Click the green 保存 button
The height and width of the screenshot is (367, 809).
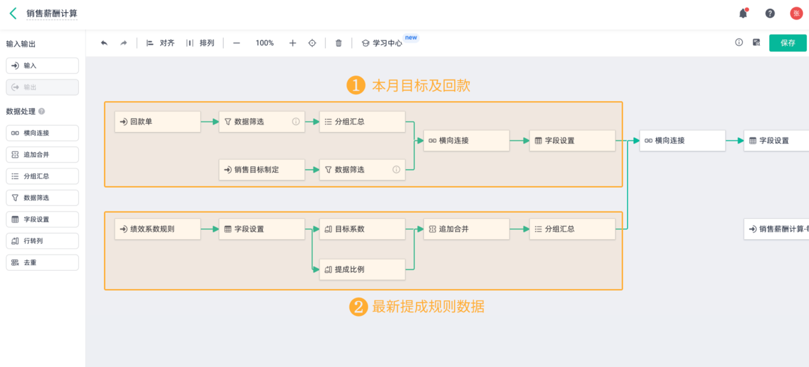point(788,42)
